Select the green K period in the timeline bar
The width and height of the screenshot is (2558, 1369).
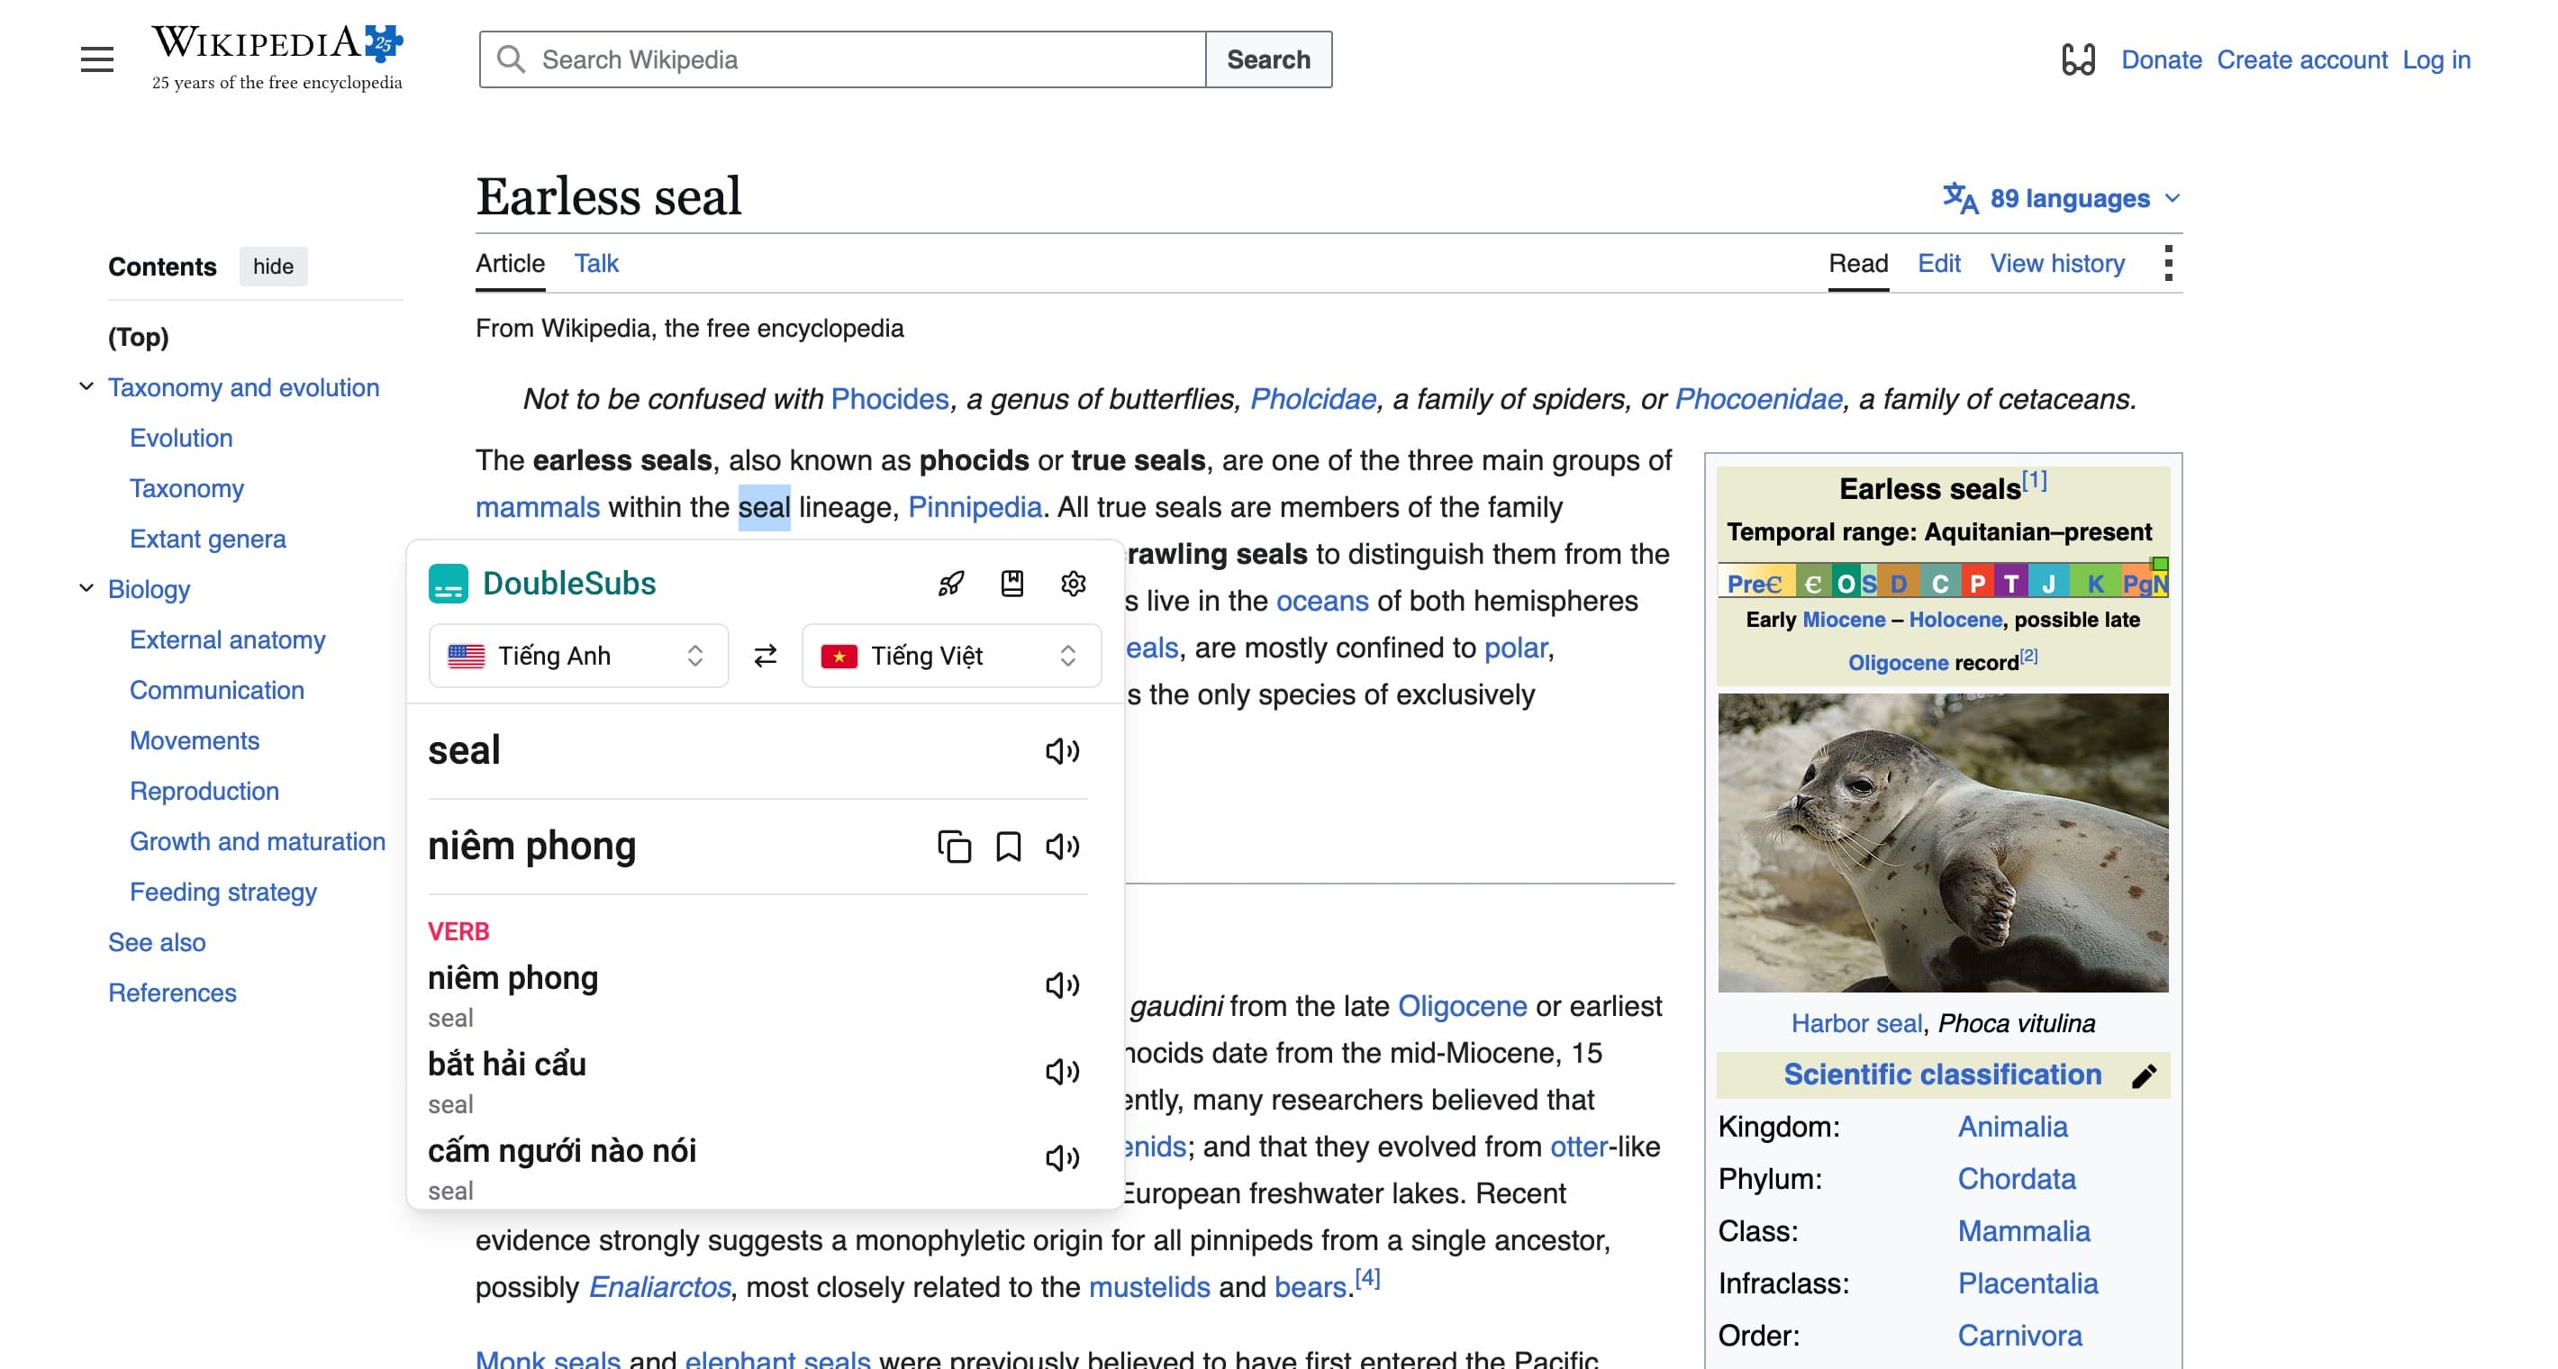(2094, 584)
